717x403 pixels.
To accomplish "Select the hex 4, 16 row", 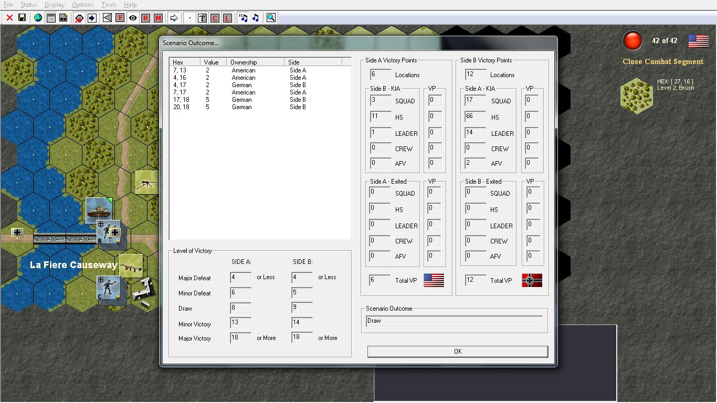I will [260, 78].
